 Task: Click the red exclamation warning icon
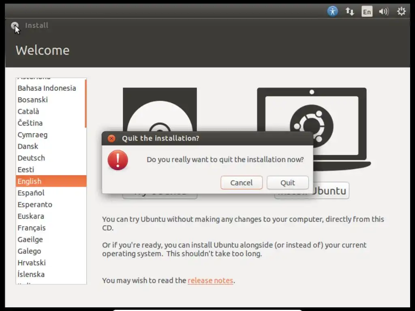pos(118,160)
